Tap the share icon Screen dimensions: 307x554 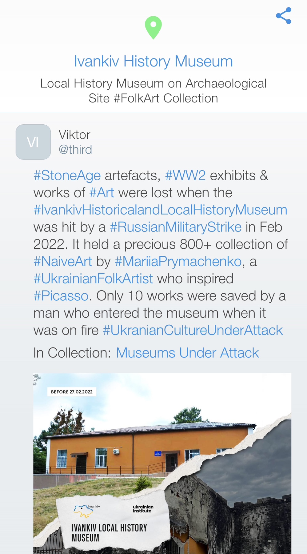coord(283,16)
